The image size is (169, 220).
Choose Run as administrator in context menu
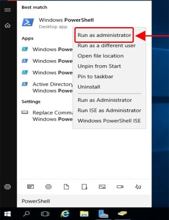coord(104,35)
